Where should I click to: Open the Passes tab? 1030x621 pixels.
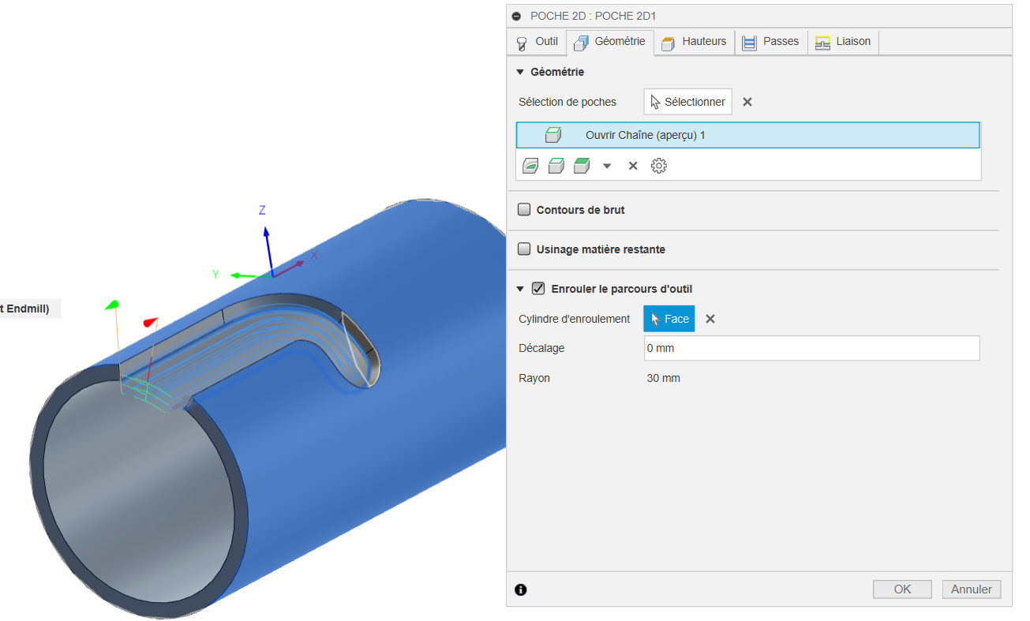tap(771, 42)
